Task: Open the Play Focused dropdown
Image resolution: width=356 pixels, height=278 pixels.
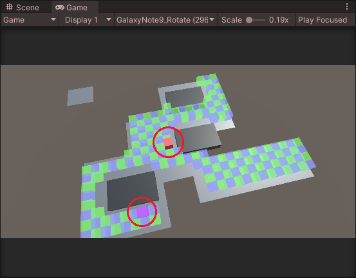Action: click(325, 20)
